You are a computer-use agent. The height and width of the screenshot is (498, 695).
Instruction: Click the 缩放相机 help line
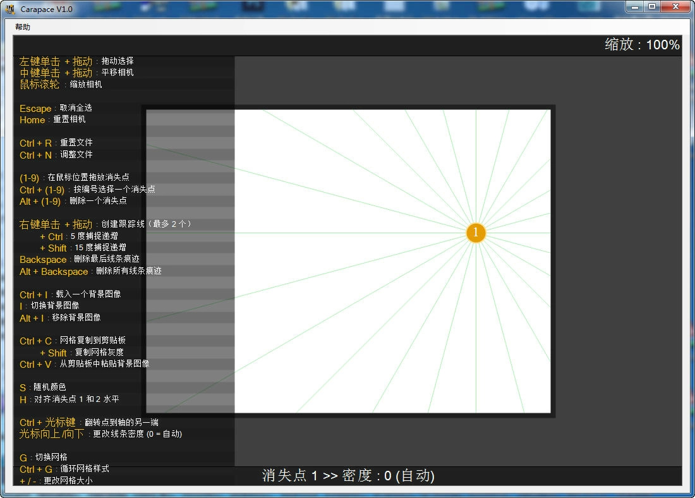click(61, 84)
